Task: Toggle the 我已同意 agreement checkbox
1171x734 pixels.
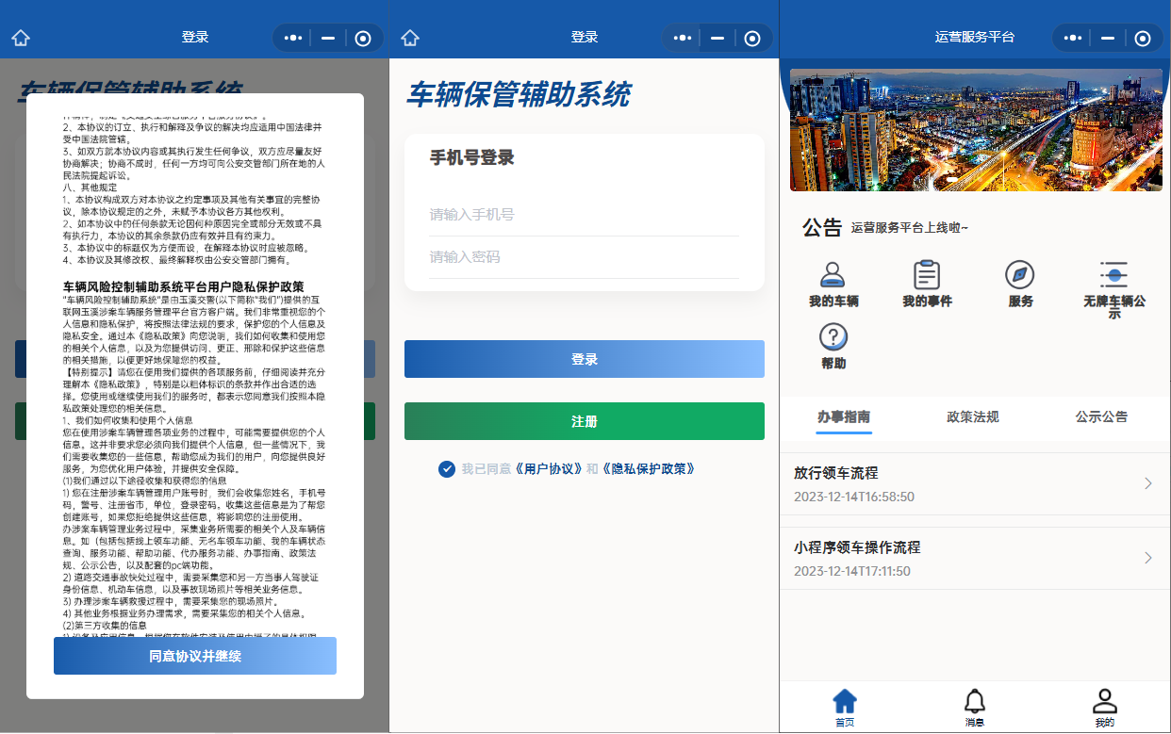Action: pyautogui.click(x=447, y=469)
